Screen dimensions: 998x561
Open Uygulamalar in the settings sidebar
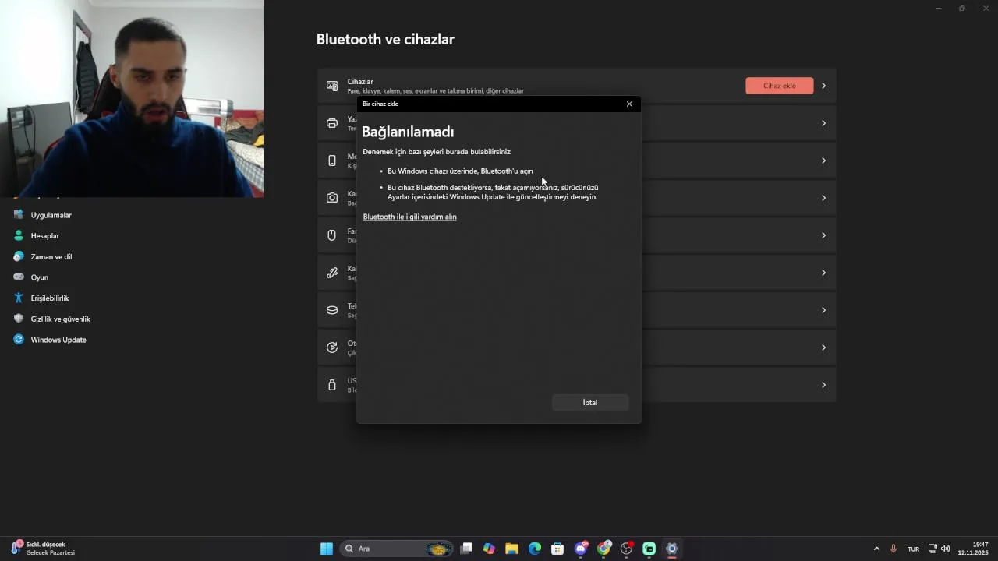51,215
